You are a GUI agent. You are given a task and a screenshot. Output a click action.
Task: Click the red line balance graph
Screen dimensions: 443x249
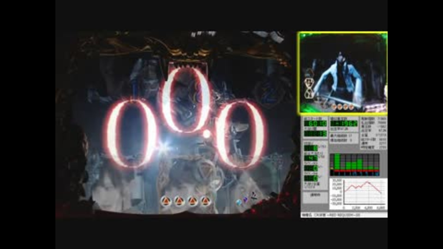pyautogui.click(x=358, y=194)
